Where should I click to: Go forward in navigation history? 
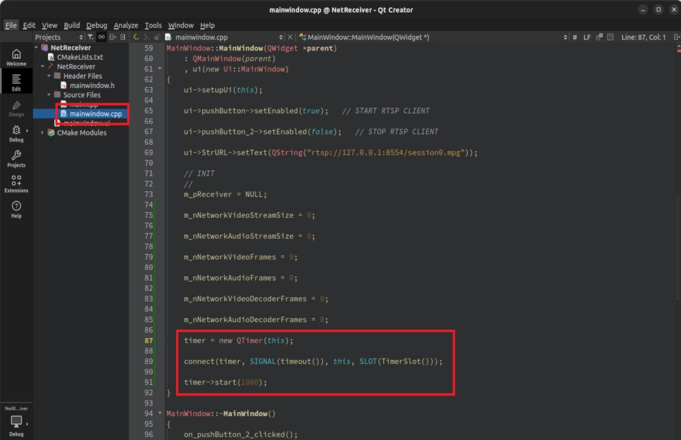tap(146, 37)
